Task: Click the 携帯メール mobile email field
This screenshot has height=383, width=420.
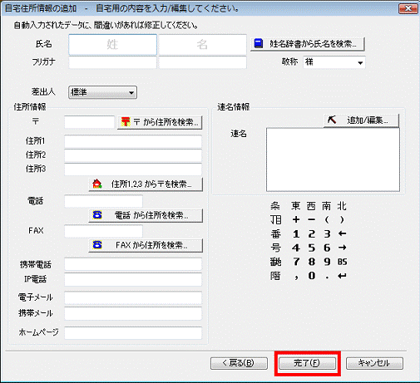Action: click(133, 313)
